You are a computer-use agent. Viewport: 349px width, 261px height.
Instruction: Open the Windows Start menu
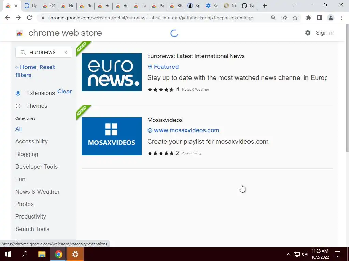click(x=8, y=254)
